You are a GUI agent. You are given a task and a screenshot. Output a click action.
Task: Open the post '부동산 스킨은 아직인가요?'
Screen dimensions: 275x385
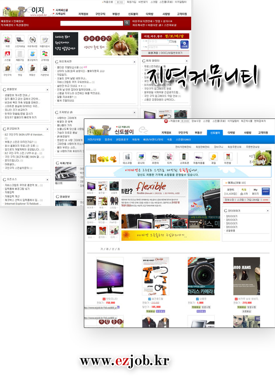19,142
